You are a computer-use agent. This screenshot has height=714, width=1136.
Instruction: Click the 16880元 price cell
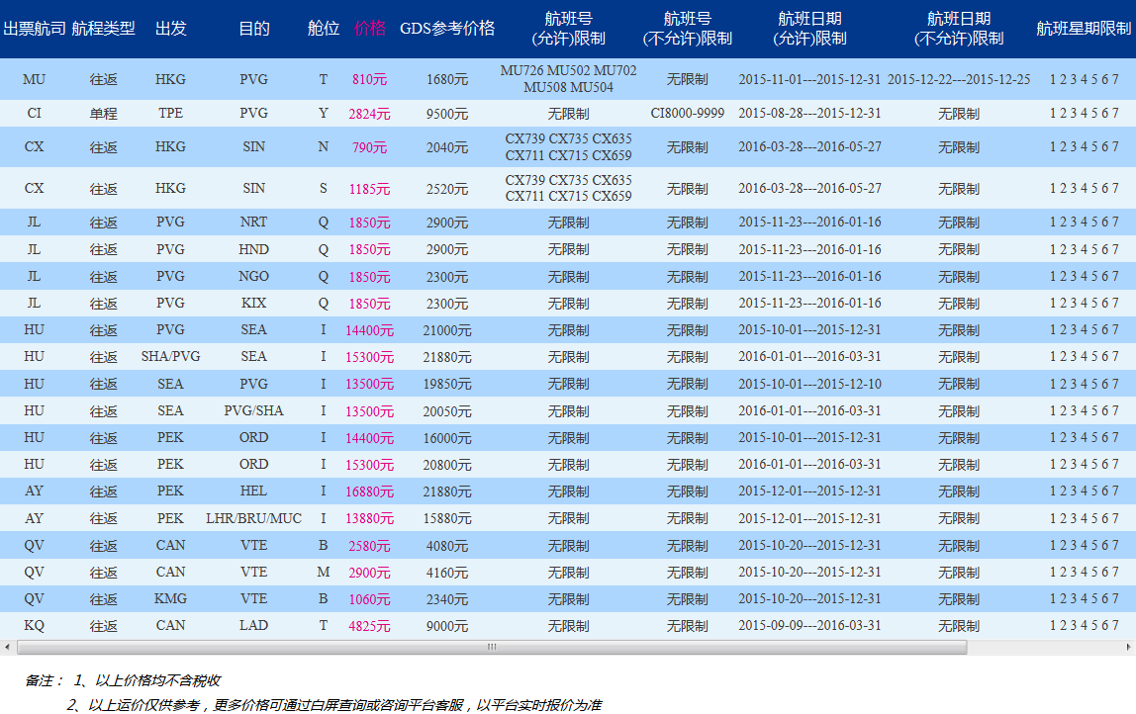(369, 491)
